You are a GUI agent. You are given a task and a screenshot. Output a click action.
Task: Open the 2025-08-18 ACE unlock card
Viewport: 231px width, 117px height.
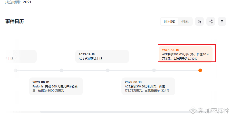coord(148,86)
